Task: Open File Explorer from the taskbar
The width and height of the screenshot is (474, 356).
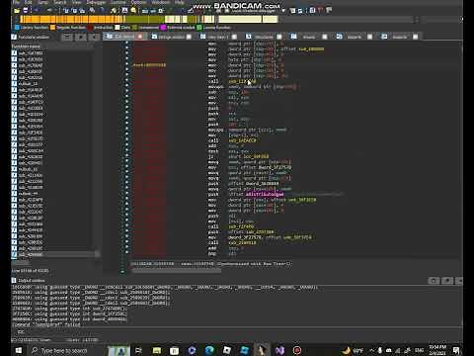Action: pyautogui.click(x=157, y=350)
